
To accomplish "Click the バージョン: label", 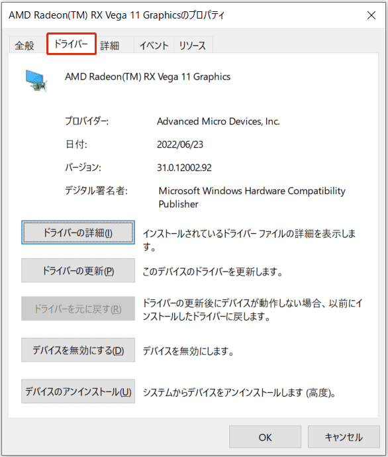I will coord(83,168).
